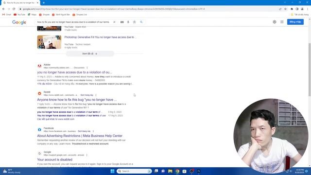The width and height of the screenshot is (311, 175).
Task: Open Google quick settings gear
Action: point(275,22)
